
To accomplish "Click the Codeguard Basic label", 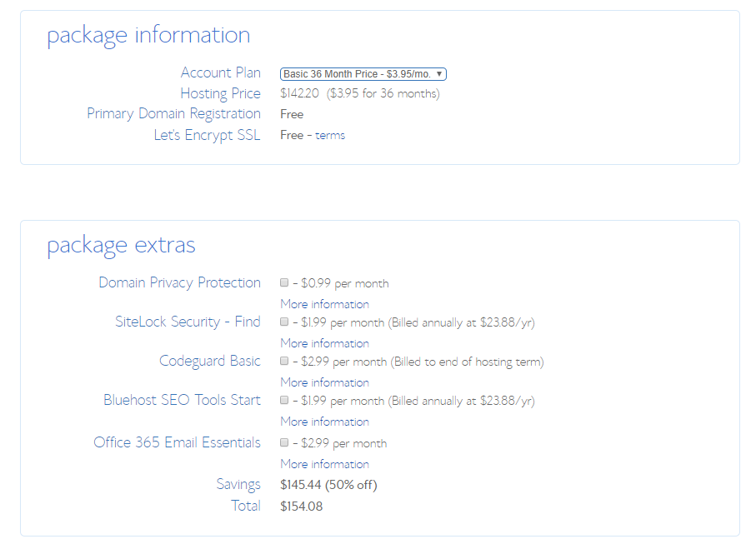I will [210, 361].
